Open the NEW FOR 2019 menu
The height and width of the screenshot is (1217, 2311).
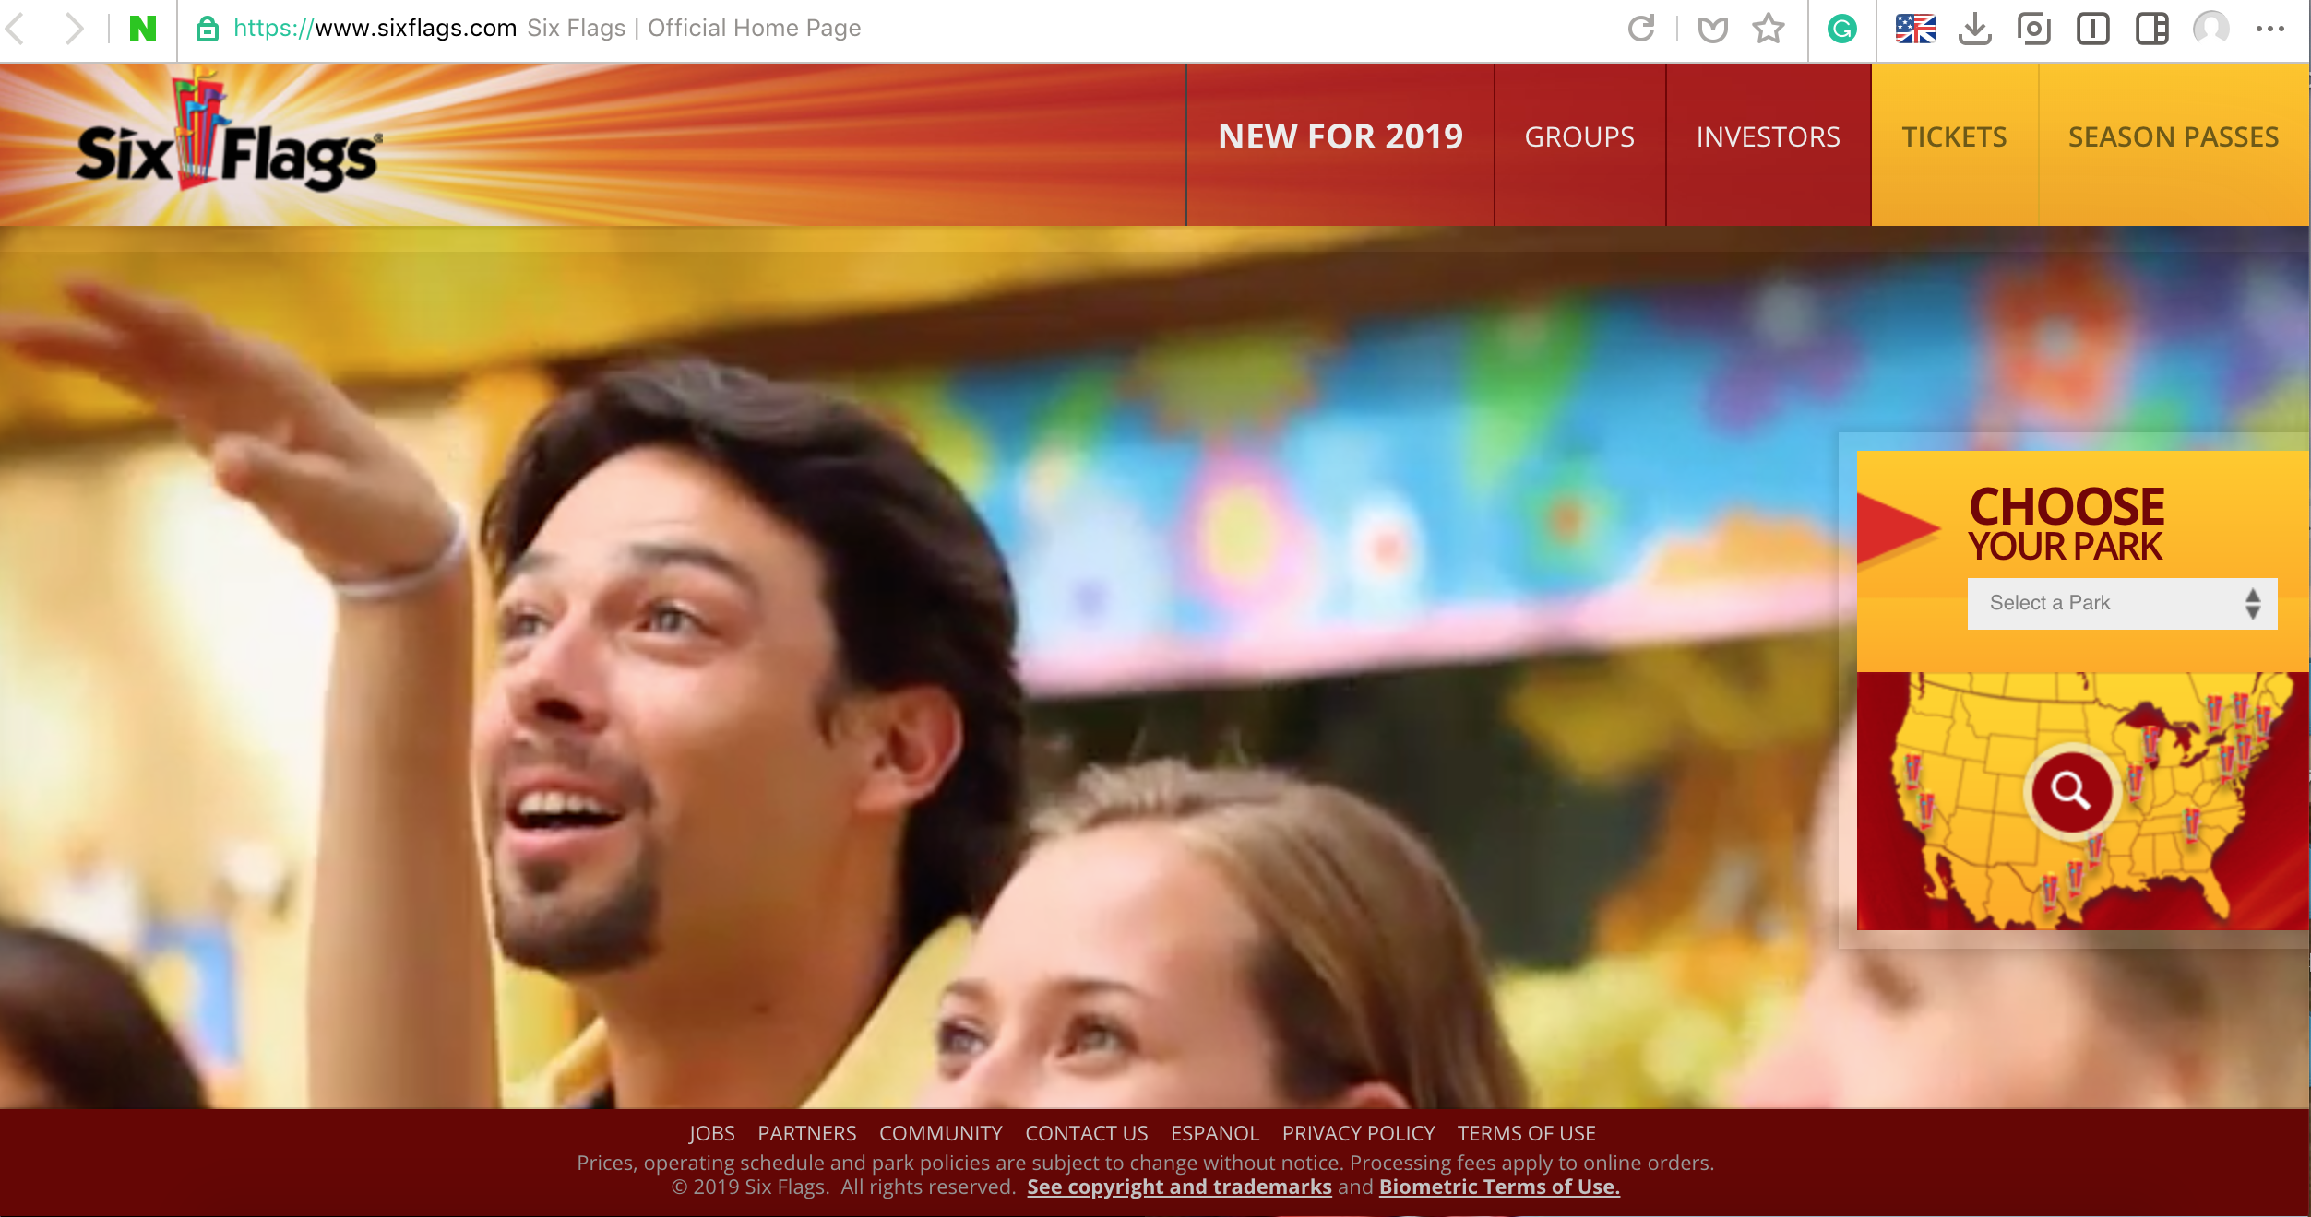tap(1340, 137)
